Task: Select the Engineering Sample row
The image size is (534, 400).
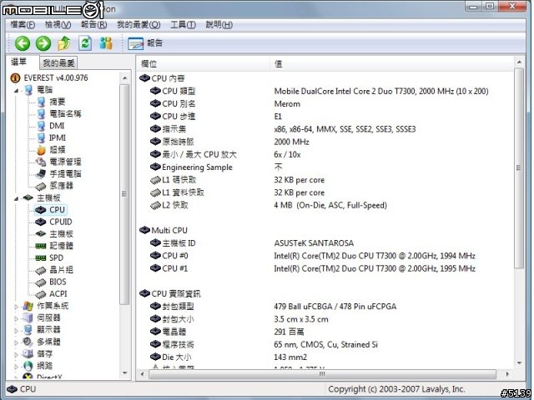Action: point(326,167)
